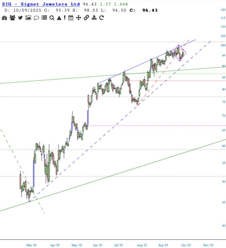The width and height of the screenshot is (226, 248).
Task: Click the circular refresh arrow icon
Action: [x=101, y=18]
